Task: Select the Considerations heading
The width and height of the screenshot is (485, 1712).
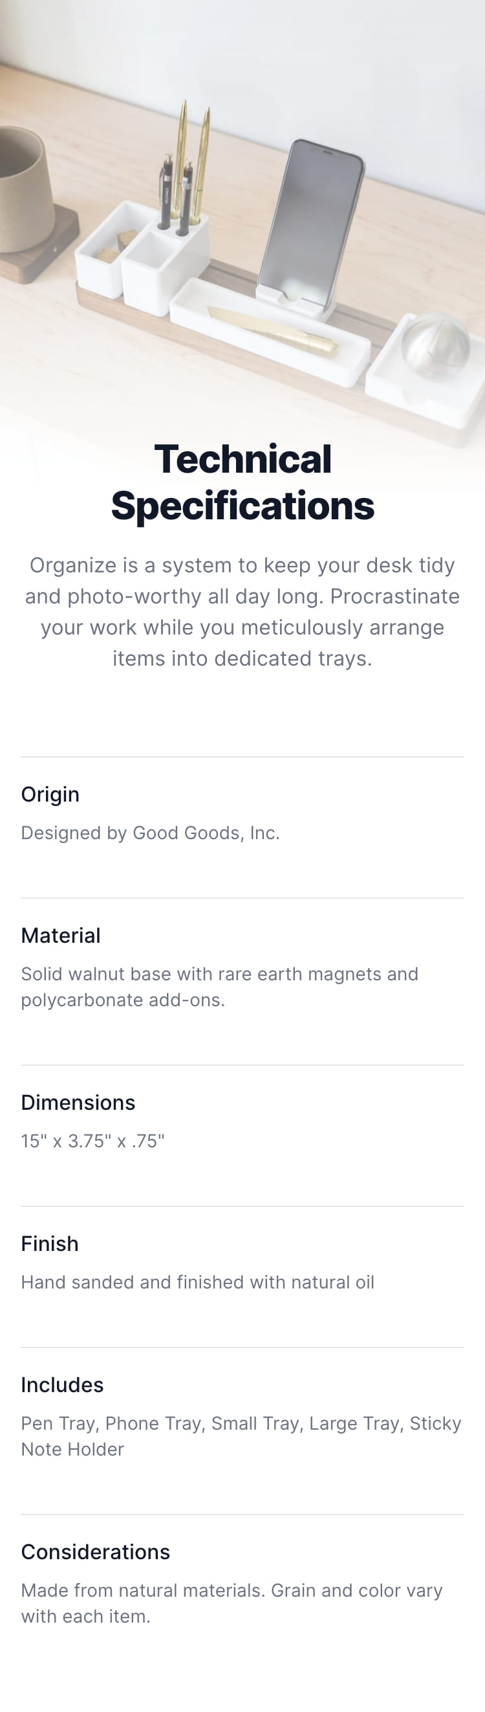Action: 96,1552
